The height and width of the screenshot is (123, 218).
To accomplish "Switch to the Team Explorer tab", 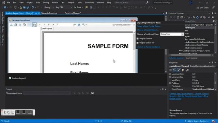I will click(191, 58).
